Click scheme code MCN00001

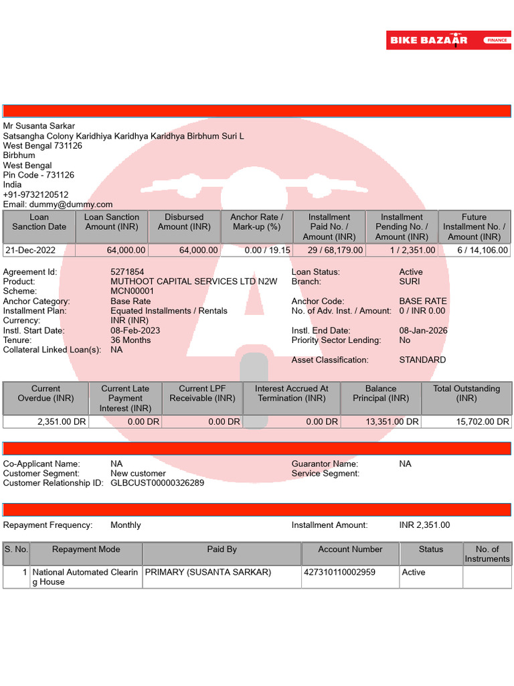point(132,291)
